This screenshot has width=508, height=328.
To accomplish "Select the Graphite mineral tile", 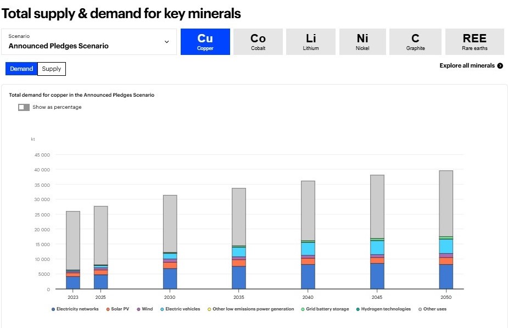I will (415, 42).
